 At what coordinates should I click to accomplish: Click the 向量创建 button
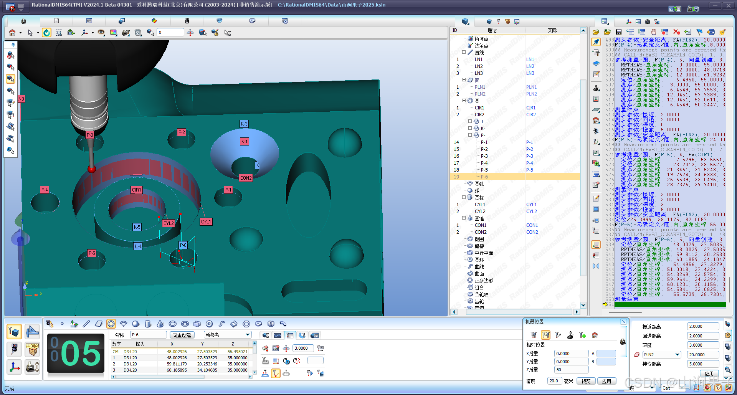[x=182, y=335]
